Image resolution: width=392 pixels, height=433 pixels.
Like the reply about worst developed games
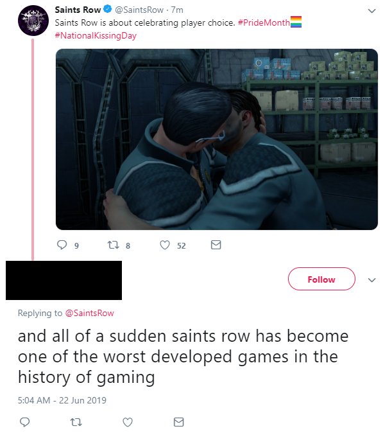(128, 421)
